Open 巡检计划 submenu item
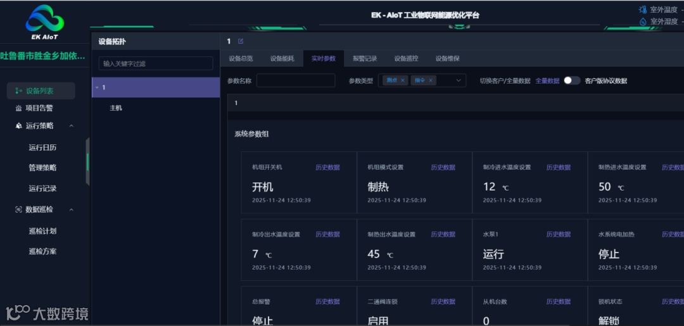684x326 pixels. 43,231
